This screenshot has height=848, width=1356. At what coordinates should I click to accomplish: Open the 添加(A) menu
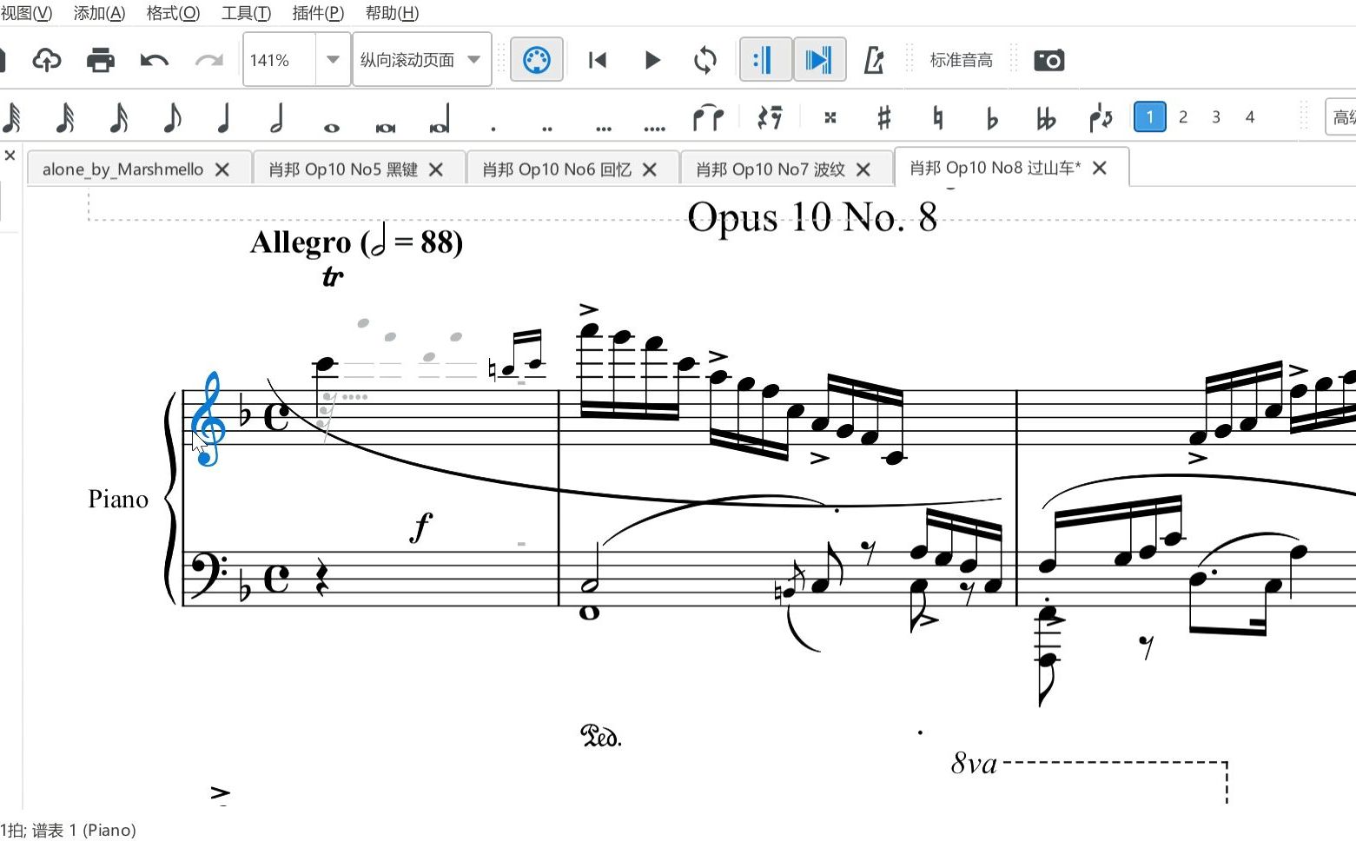(99, 13)
